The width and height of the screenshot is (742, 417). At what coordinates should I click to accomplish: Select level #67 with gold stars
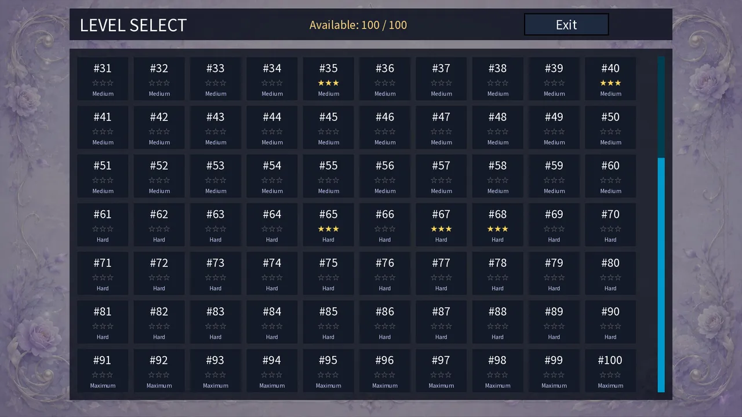pyautogui.click(x=441, y=225)
